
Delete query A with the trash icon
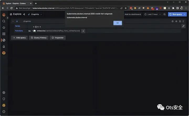180,21
